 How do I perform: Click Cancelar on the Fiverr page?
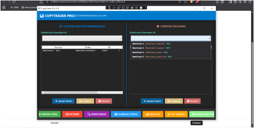pyautogui.click(x=55, y=123)
